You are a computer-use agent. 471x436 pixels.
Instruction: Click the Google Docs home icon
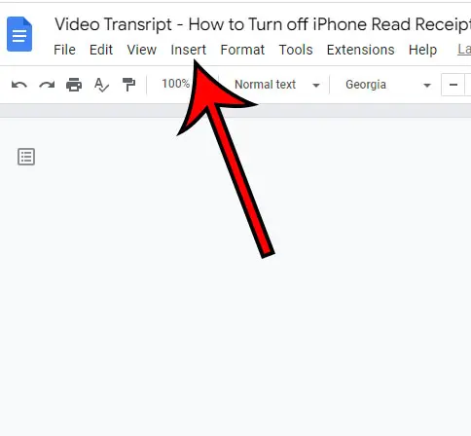pyautogui.click(x=19, y=34)
